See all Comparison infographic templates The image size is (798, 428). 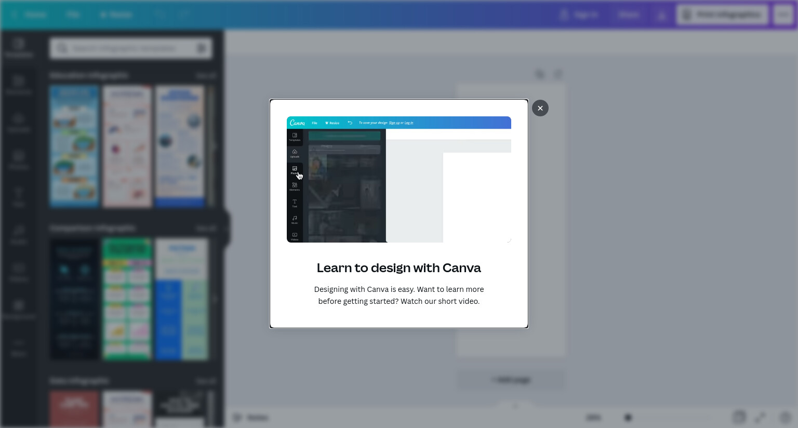coord(206,228)
